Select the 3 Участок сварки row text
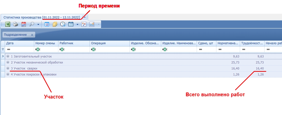 coord(24,68)
